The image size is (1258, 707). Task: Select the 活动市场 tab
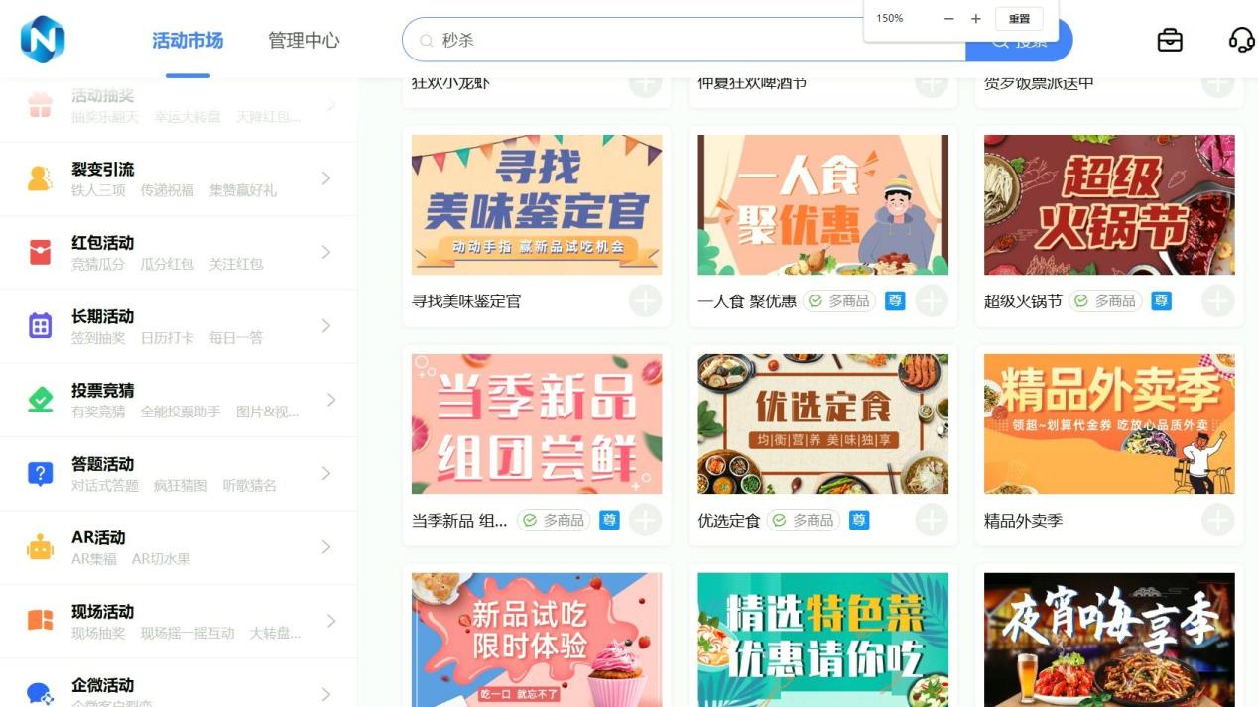(188, 41)
